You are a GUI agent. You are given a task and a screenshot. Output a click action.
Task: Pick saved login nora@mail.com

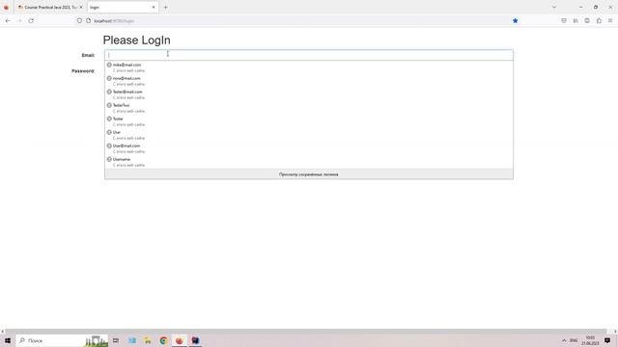(x=309, y=81)
